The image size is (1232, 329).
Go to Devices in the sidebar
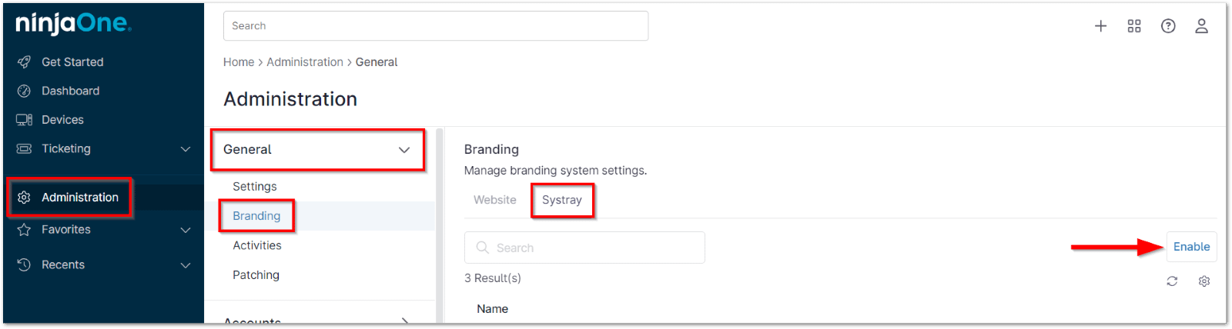pyautogui.click(x=62, y=120)
